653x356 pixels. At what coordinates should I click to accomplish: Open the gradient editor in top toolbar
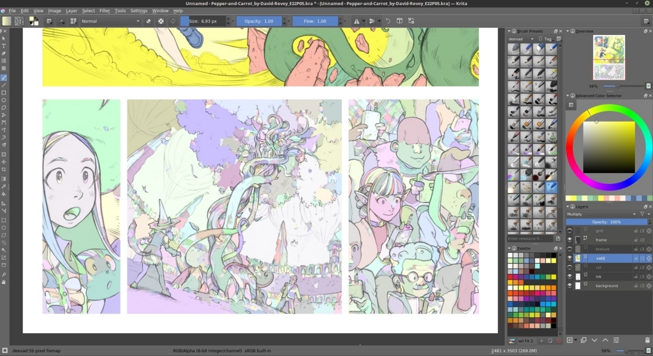click(6, 21)
